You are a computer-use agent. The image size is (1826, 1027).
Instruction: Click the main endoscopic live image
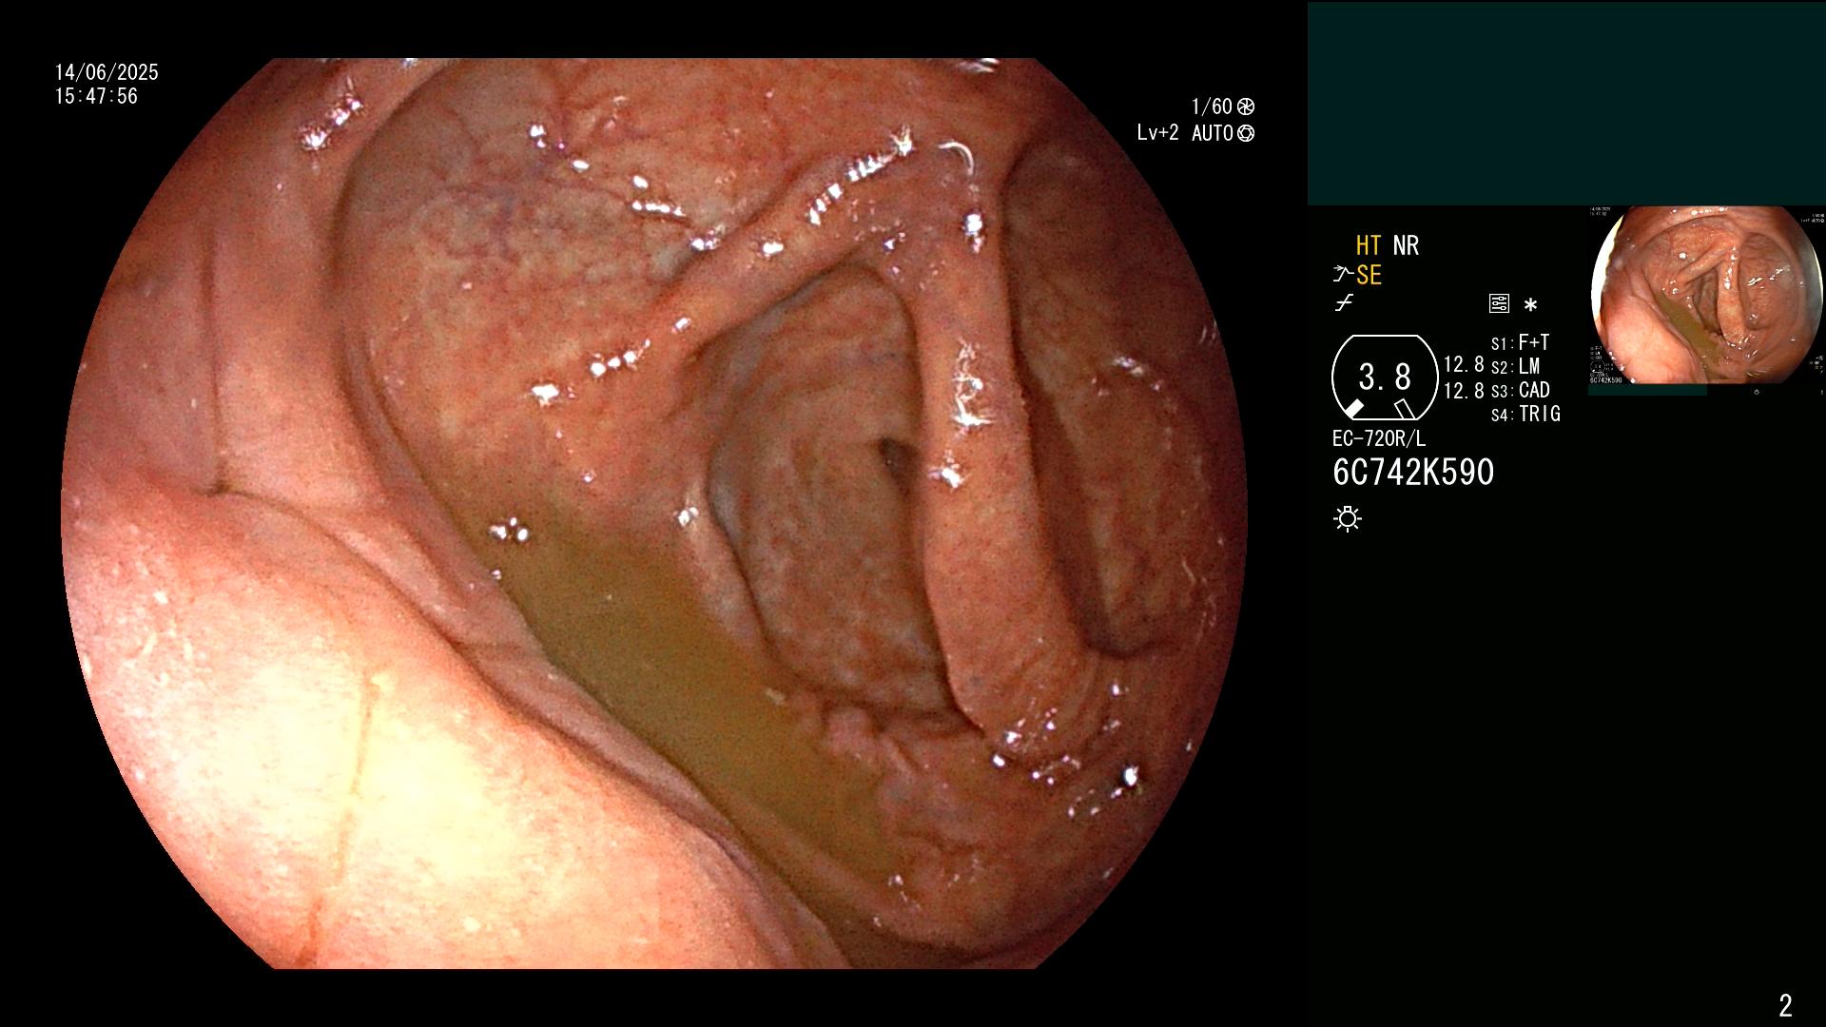pos(654,513)
